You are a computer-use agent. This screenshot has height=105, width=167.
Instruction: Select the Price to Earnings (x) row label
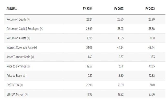(x=18, y=66)
